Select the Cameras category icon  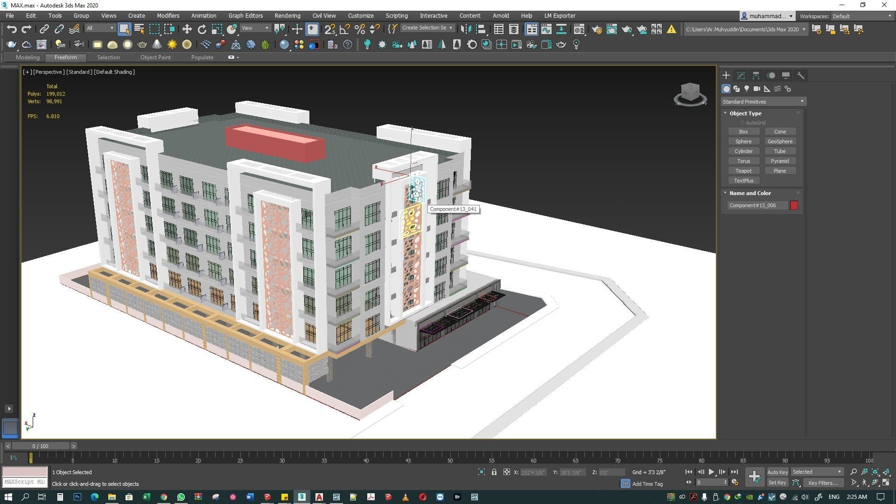tap(757, 89)
